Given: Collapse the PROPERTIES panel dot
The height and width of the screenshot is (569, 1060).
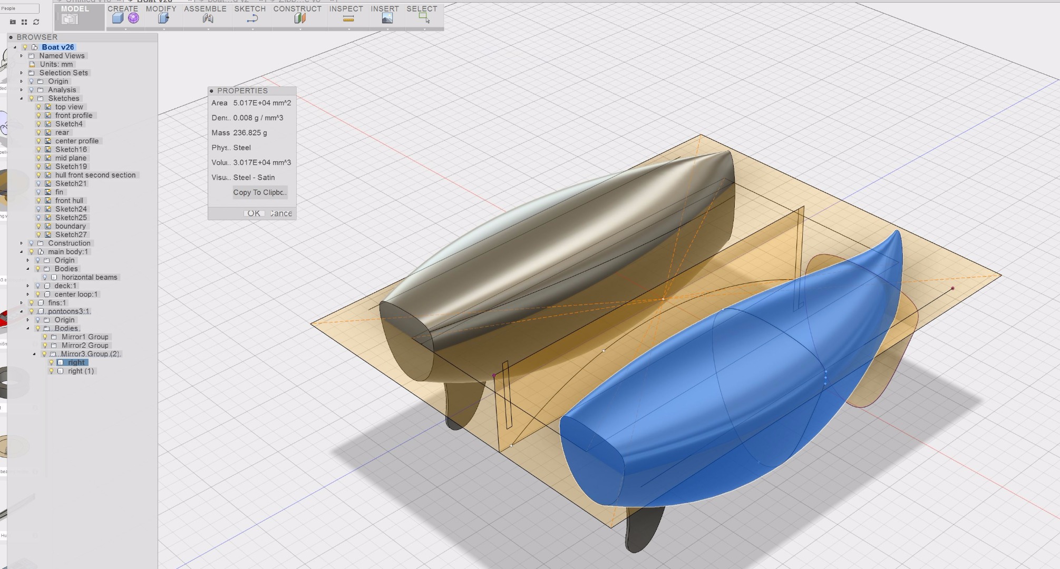Looking at the screenshot, I should (211, 91).
